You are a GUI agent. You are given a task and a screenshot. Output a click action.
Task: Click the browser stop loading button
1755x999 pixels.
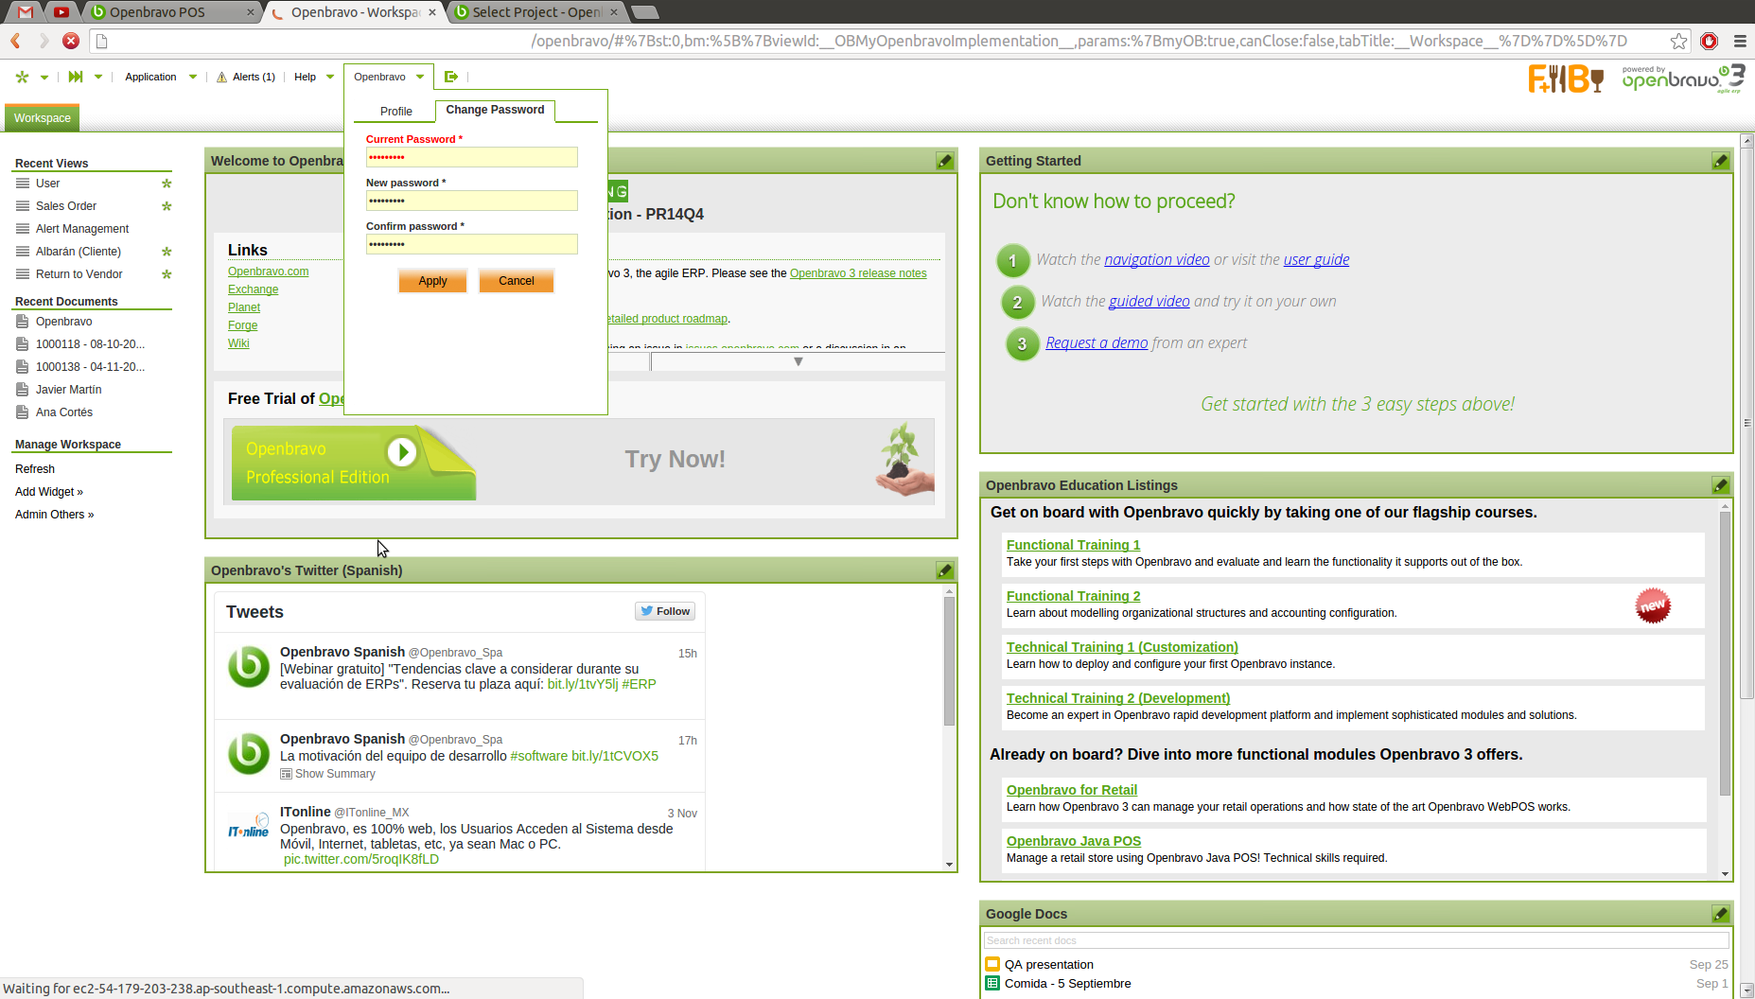71,41
